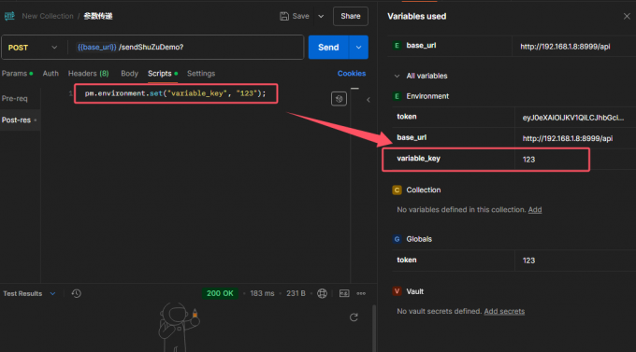Click the variable_key value 123
The height and width of the screenshot is (352, 636).
529,159
